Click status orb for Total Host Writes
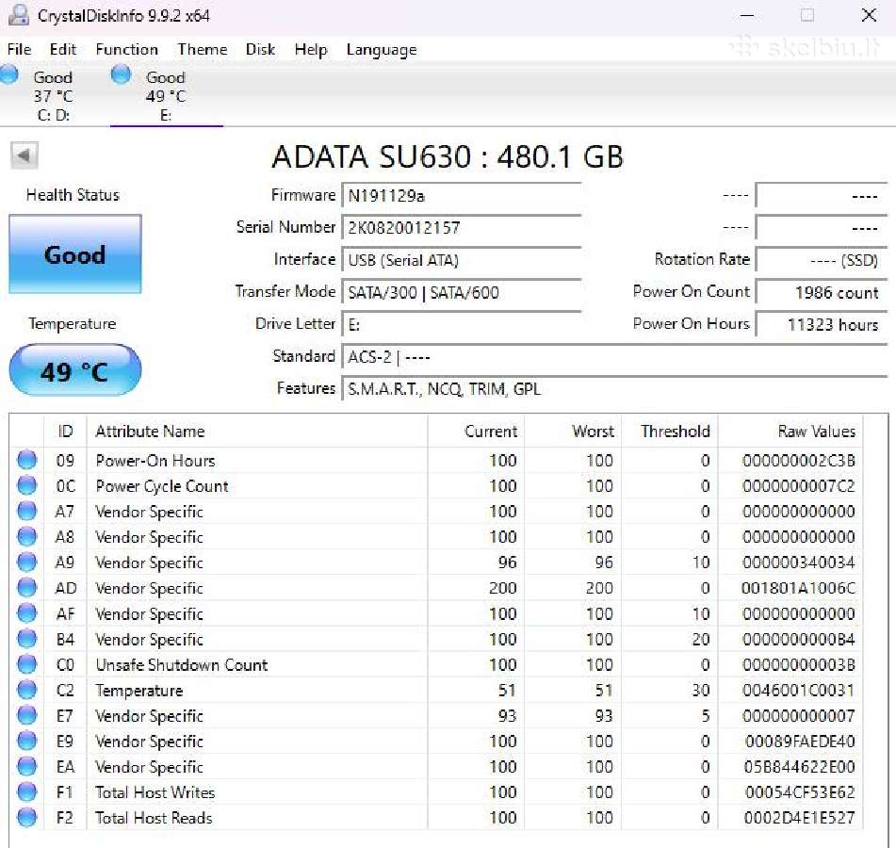This screenshot has width=896, height=848. [27, 792]
